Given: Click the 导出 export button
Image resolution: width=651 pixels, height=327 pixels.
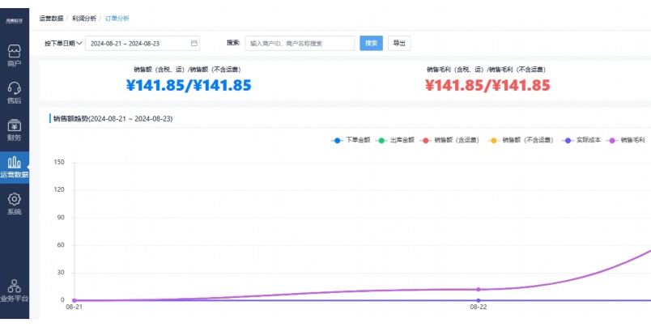Looking at the screenshot, I should coord(399,43).
